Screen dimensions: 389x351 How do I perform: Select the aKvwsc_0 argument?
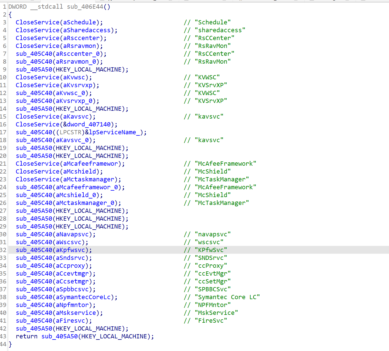click(70, 93)
